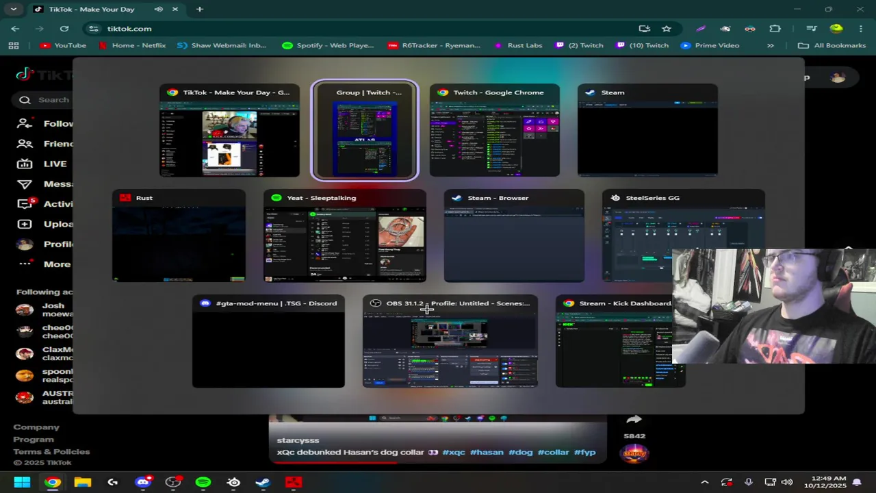Image resolution: width=876 pixels, height=493 pixels.
Task: Open the Program footer link
Action: pyautogui.click(x=34, y=440)
